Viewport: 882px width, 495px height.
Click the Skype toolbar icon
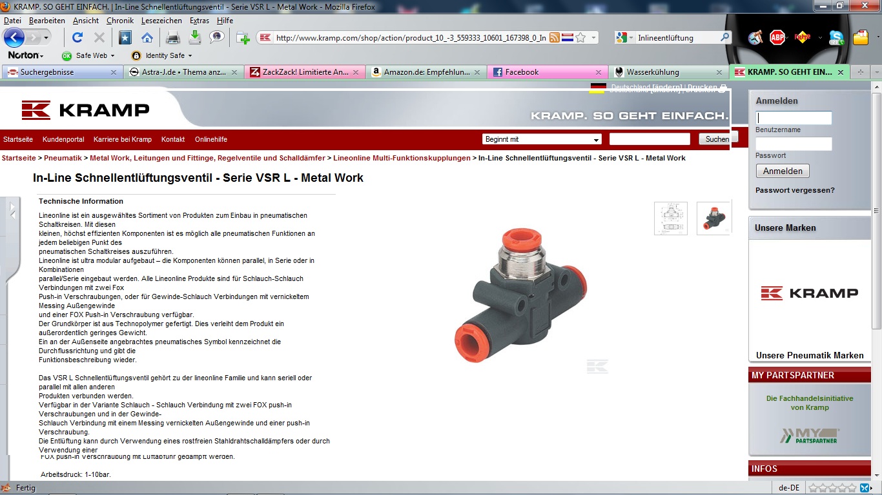[x=836, y=37]
